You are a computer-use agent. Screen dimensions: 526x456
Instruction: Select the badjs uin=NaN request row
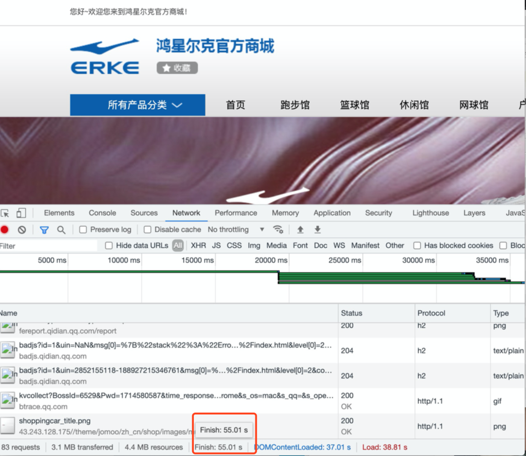pos(263,351)
